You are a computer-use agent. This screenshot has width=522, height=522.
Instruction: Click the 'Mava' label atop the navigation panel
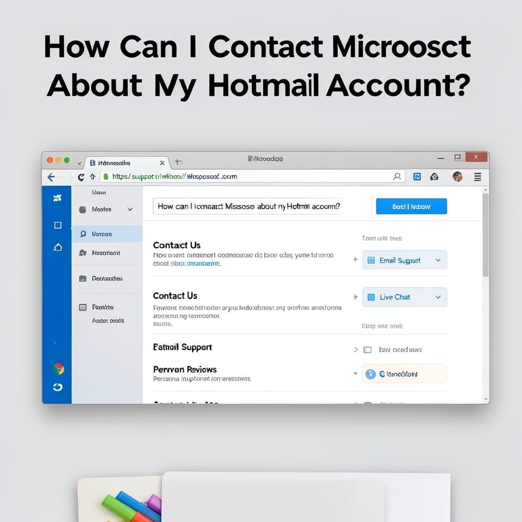coord(99,192)
